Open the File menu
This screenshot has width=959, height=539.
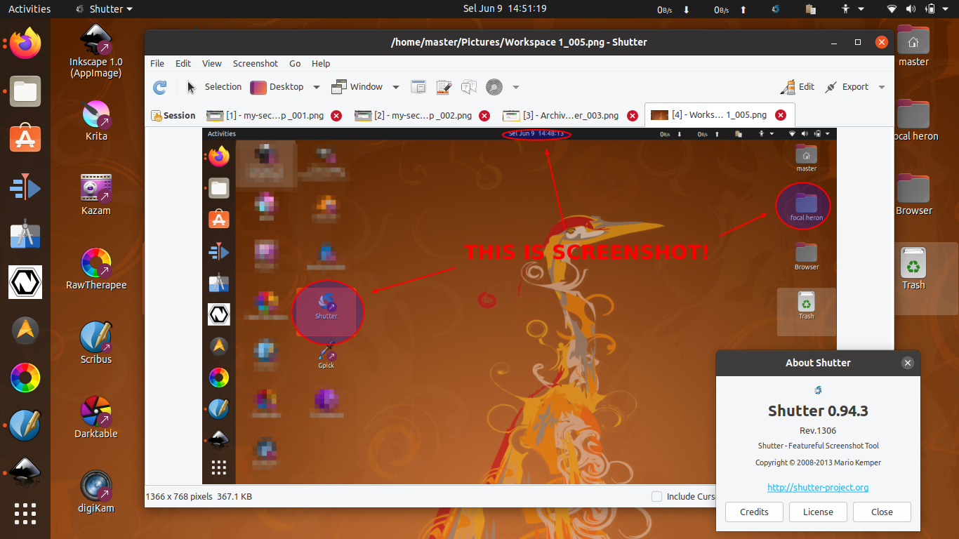tap(157, 63)
